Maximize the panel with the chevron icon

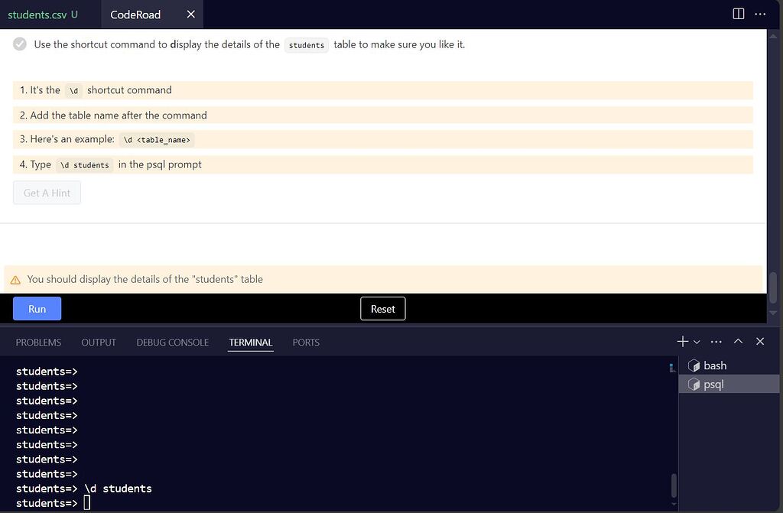(738, 341)
